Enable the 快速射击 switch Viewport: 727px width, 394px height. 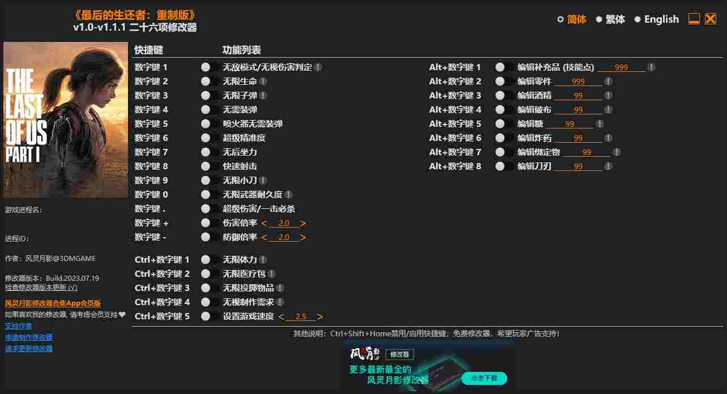coord(210,166)
